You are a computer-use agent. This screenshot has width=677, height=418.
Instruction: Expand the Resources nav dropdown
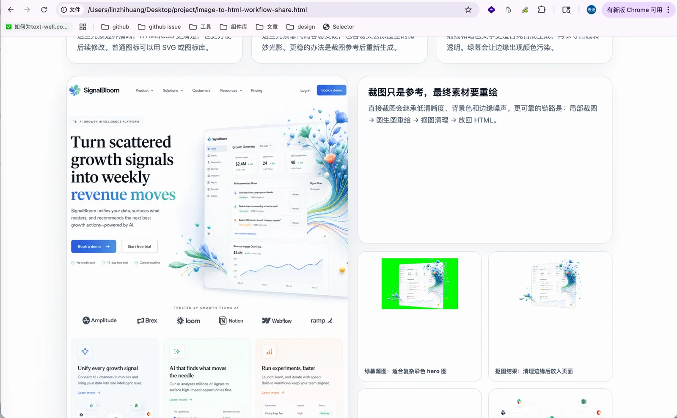click(x=231, y=91)
